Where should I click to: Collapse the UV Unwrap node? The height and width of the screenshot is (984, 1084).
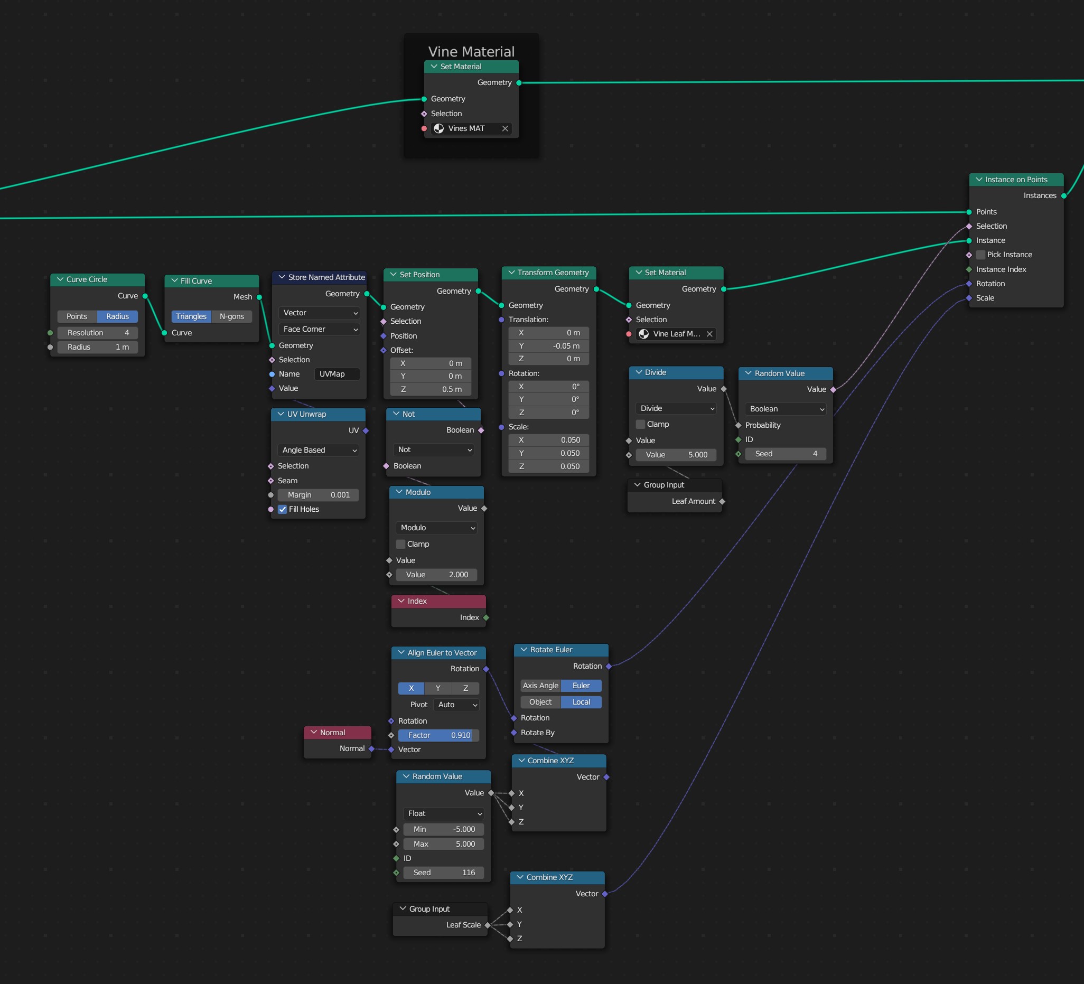tap(281, 414)
